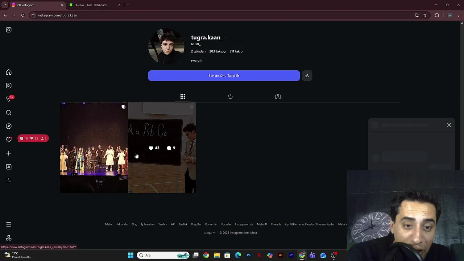
Task: Open Windows Start menu
Action: point(130,255)
